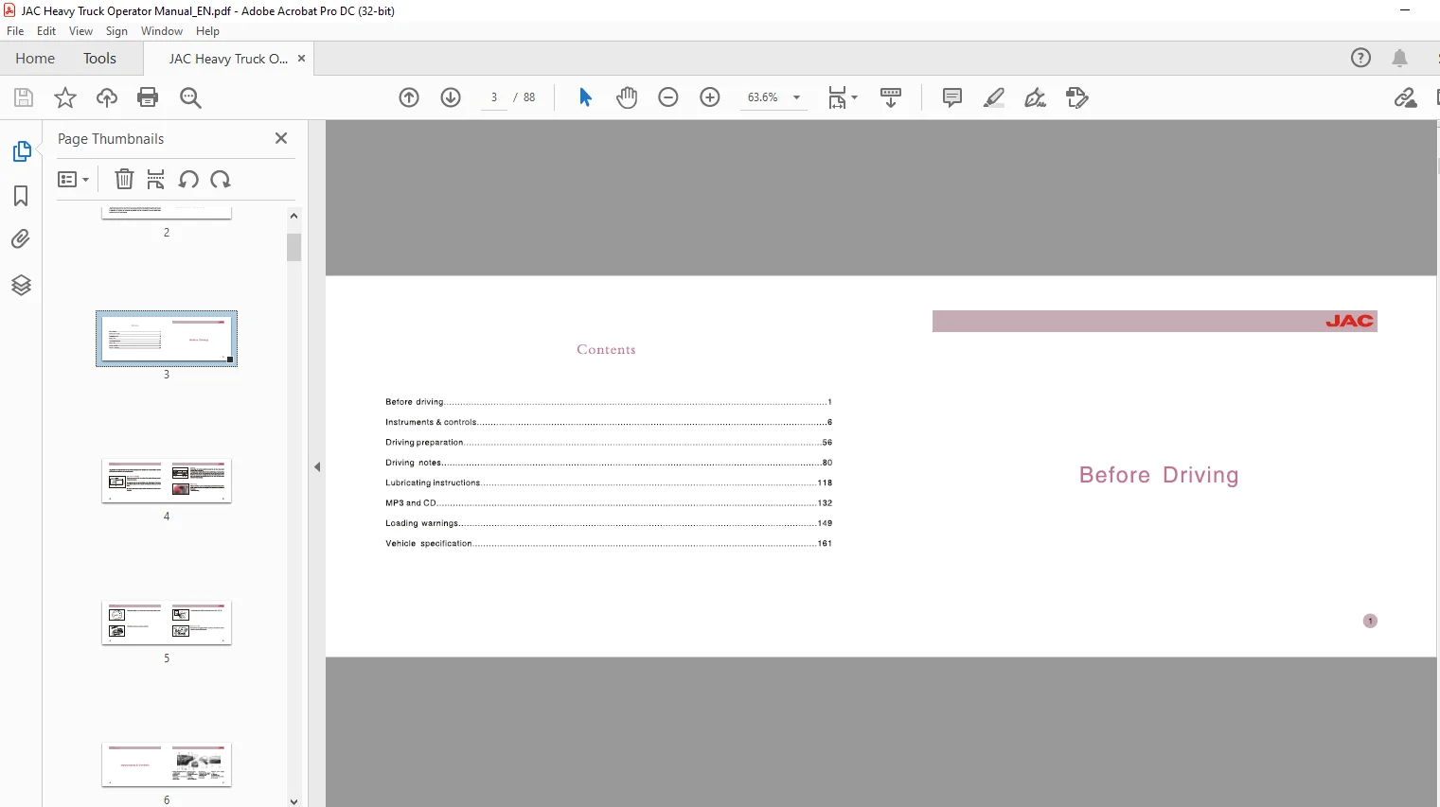Print the document using the printer icon
The height and width of the screenshot is (807, 1440).
(x=148, y=97)
